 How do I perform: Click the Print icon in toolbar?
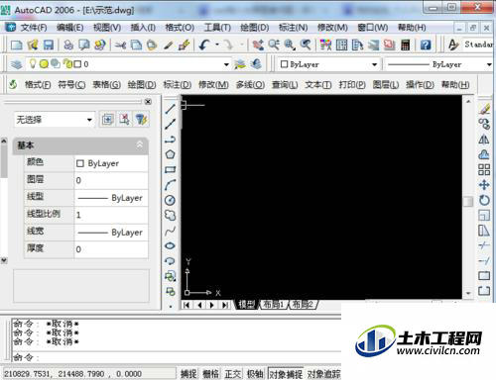click(68, 45)
